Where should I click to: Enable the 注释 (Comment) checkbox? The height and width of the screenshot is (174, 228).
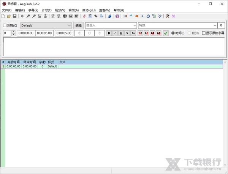[x=5, y=25]
